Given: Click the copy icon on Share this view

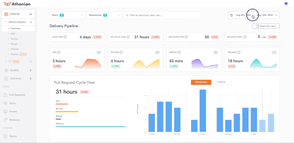Looking at the screenshot, I should [258, 26].
